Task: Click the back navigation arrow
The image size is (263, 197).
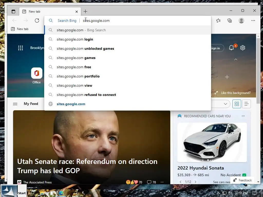Action: (x=14, y=21)
